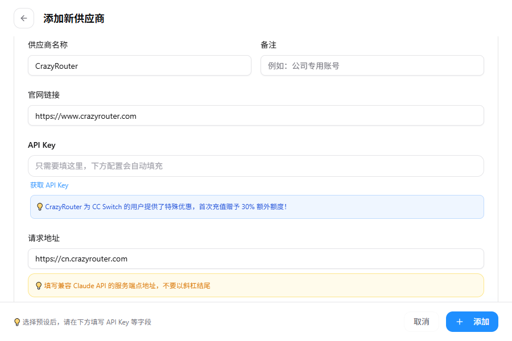The width and height of the screenshot is (512, 341).
Task: Click the plus icon in 添加 button
Action: (x=460, y=322)
